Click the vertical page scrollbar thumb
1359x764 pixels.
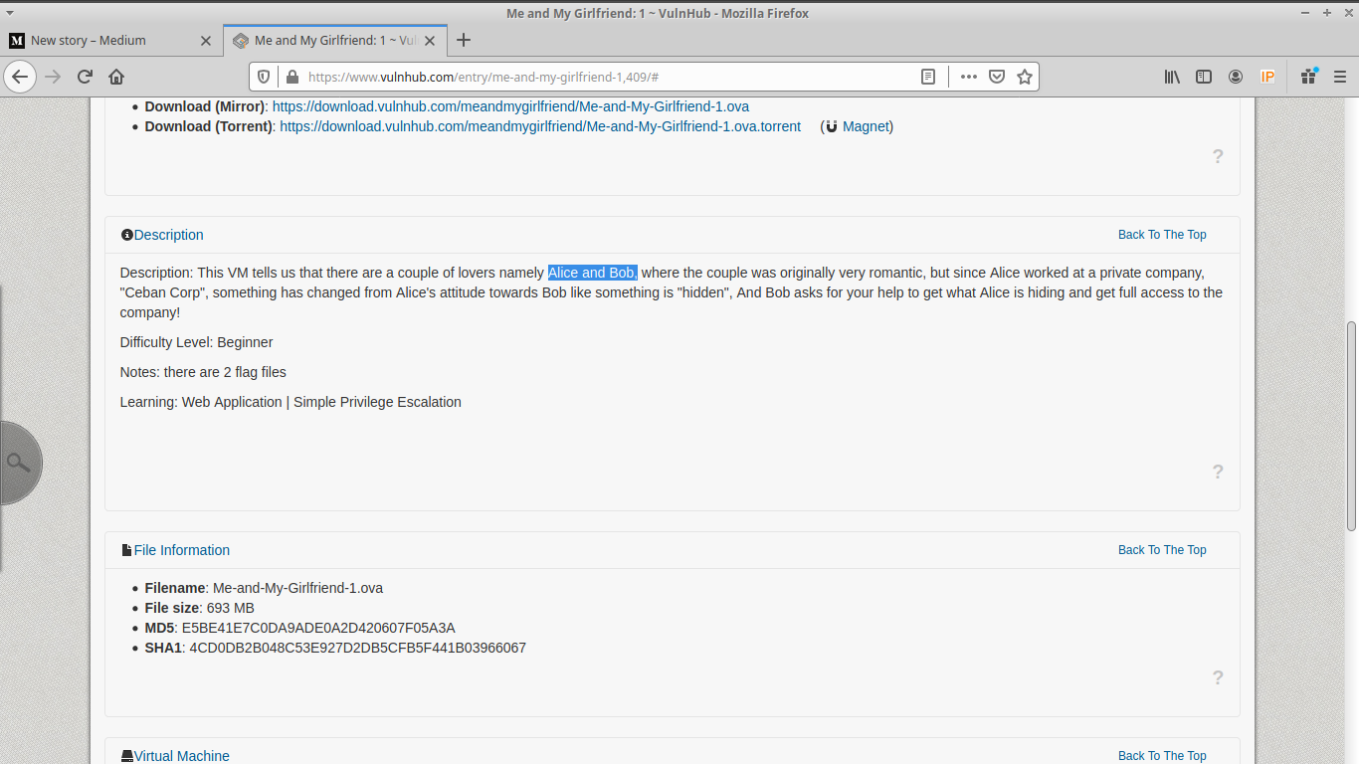click(1351, 426)
